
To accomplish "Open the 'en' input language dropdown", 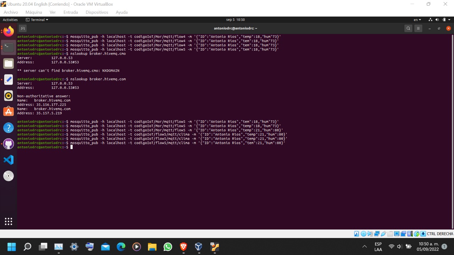I will [417, 20].
